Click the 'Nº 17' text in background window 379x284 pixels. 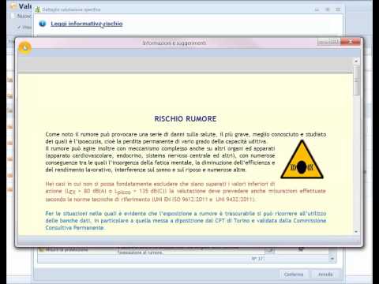(258, 259)
